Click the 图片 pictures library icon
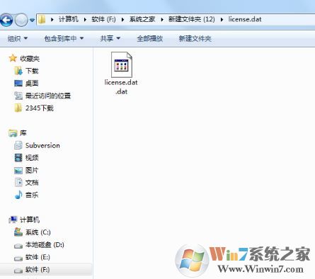The image size is (315, 279). 18,170
